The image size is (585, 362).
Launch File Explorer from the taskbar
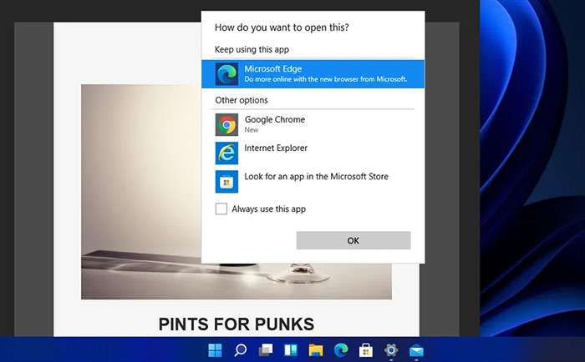click(316, 350)
